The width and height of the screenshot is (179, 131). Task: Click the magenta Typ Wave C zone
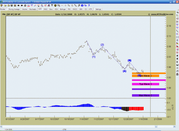coord(145,84)
